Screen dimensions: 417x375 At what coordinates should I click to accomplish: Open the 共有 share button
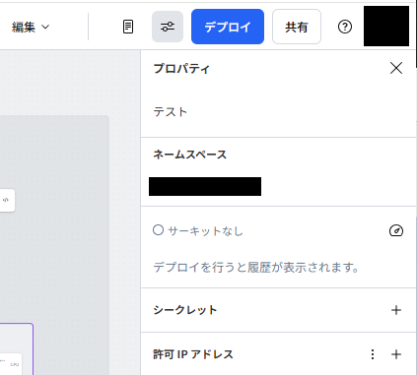pyautogui.click(x=297, y=27)
